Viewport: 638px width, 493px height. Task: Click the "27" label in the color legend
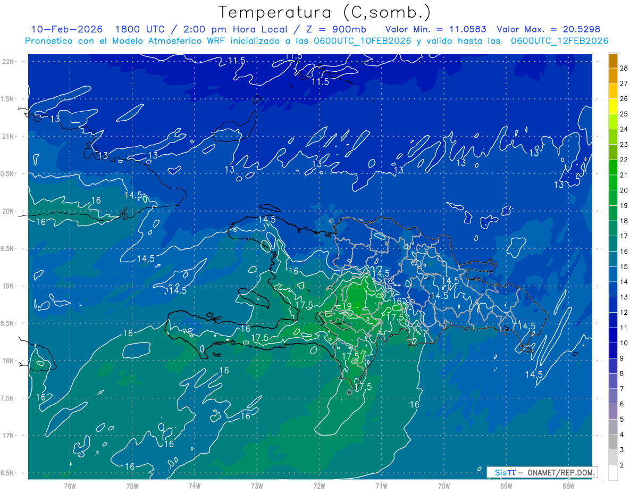coord(624,83)
